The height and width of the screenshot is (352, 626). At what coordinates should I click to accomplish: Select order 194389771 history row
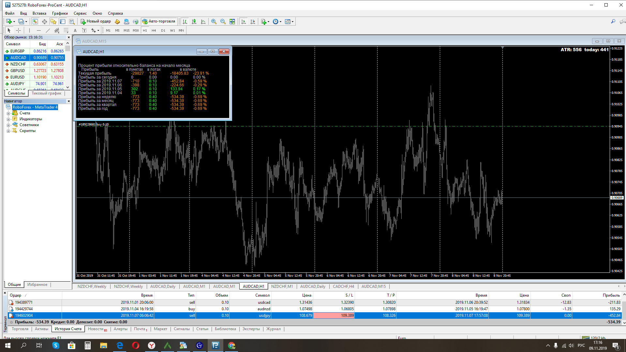(315, 302)
